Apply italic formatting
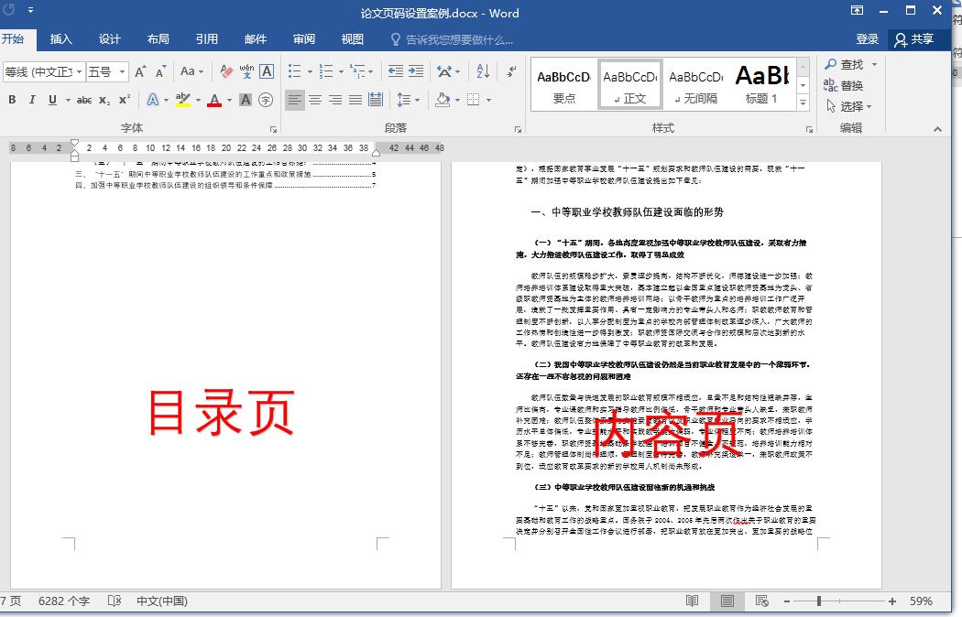This screenshot has height=617, width=962. click(x=31, y=98)
